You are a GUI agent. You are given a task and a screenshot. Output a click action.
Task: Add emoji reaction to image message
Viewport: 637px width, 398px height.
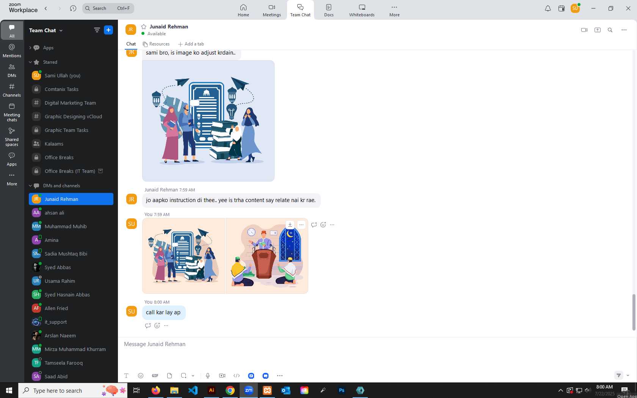tap(323, 225)
